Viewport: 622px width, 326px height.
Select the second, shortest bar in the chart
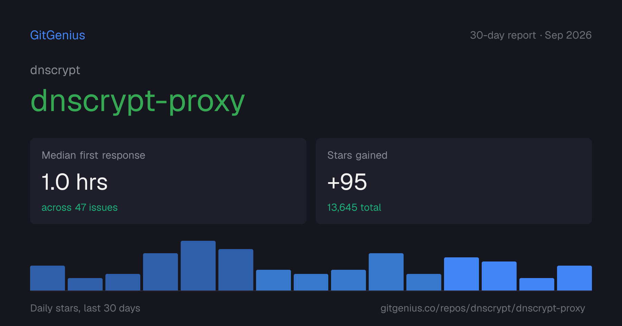coord(85,284)
